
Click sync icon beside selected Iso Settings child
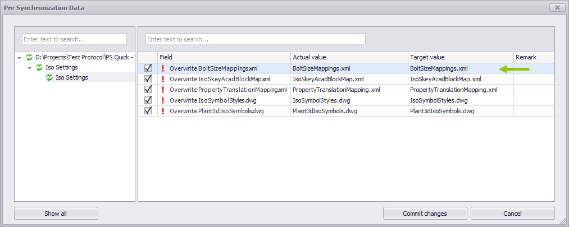tap(49, 77)
